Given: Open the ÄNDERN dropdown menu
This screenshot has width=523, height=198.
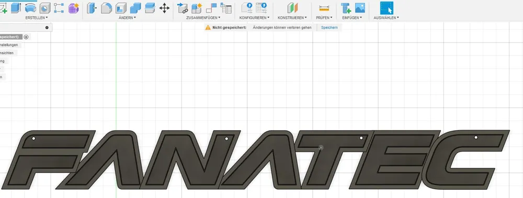Looking at the screenshot, I should [x=127, y=18].
